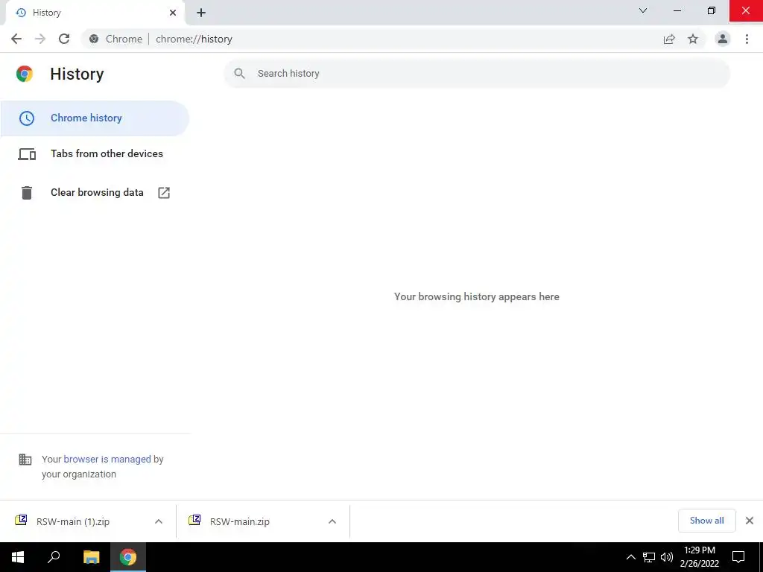Screen dimensions: 763x572
Task: Go back with the browser back arrow
Action: coord(16,39)
